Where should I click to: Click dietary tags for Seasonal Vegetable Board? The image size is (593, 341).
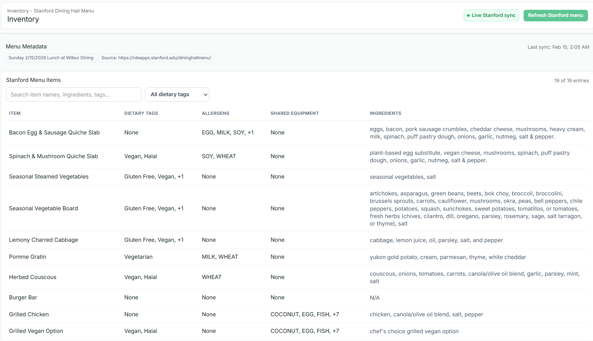click(154, 208)
